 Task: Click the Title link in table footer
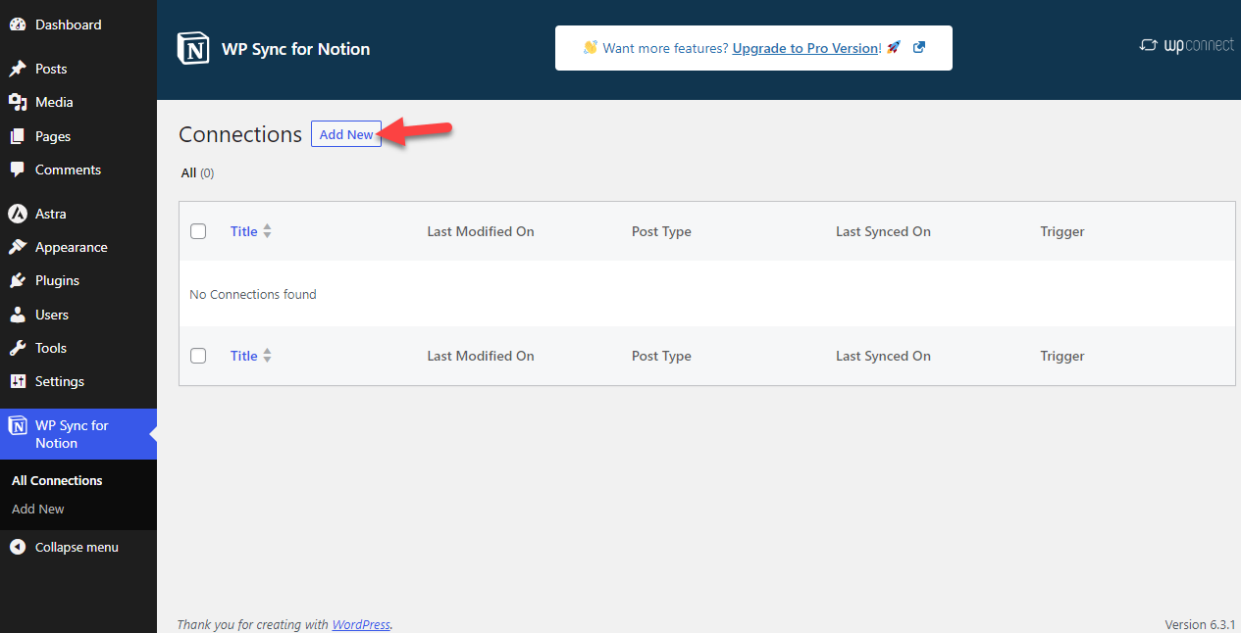pos(244,356)
